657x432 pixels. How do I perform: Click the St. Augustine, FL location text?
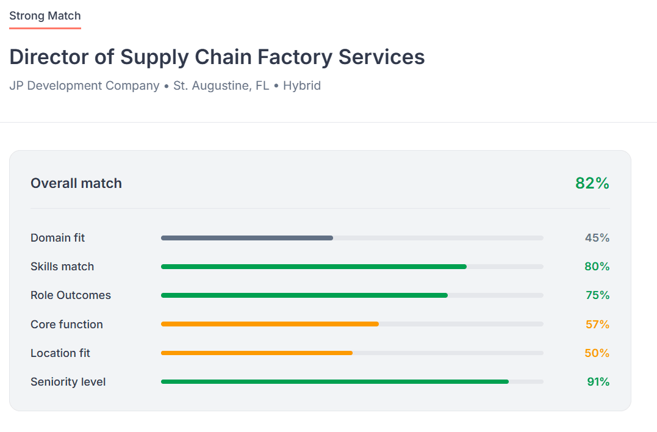221,85
